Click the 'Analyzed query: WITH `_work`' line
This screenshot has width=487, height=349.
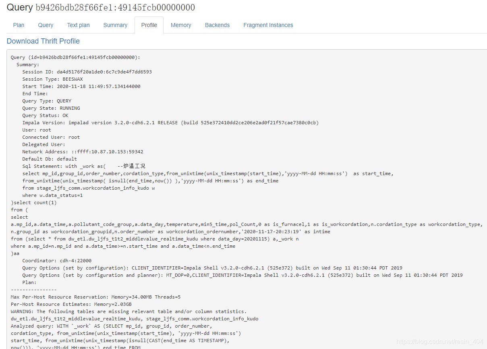[x=112, y=326]
